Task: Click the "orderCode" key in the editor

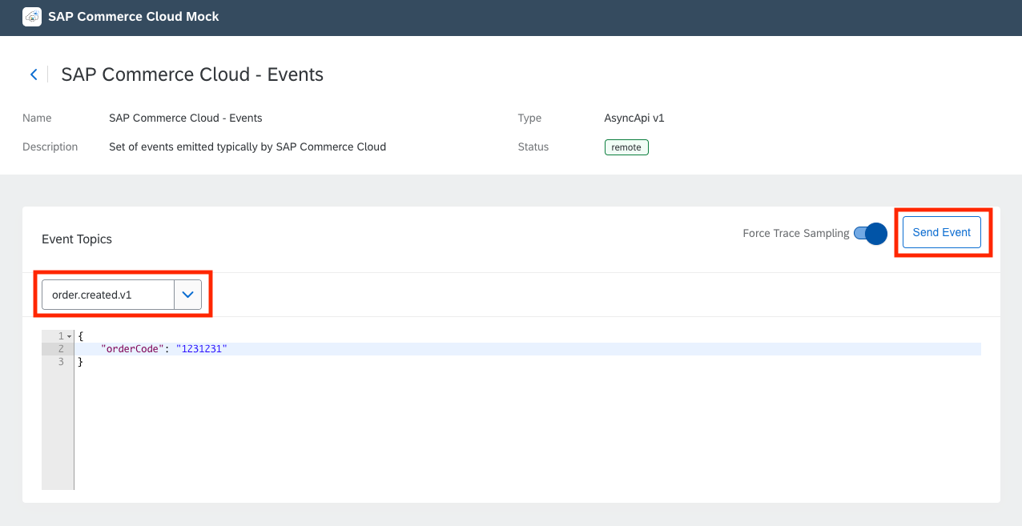Action: tap(133, 349)
